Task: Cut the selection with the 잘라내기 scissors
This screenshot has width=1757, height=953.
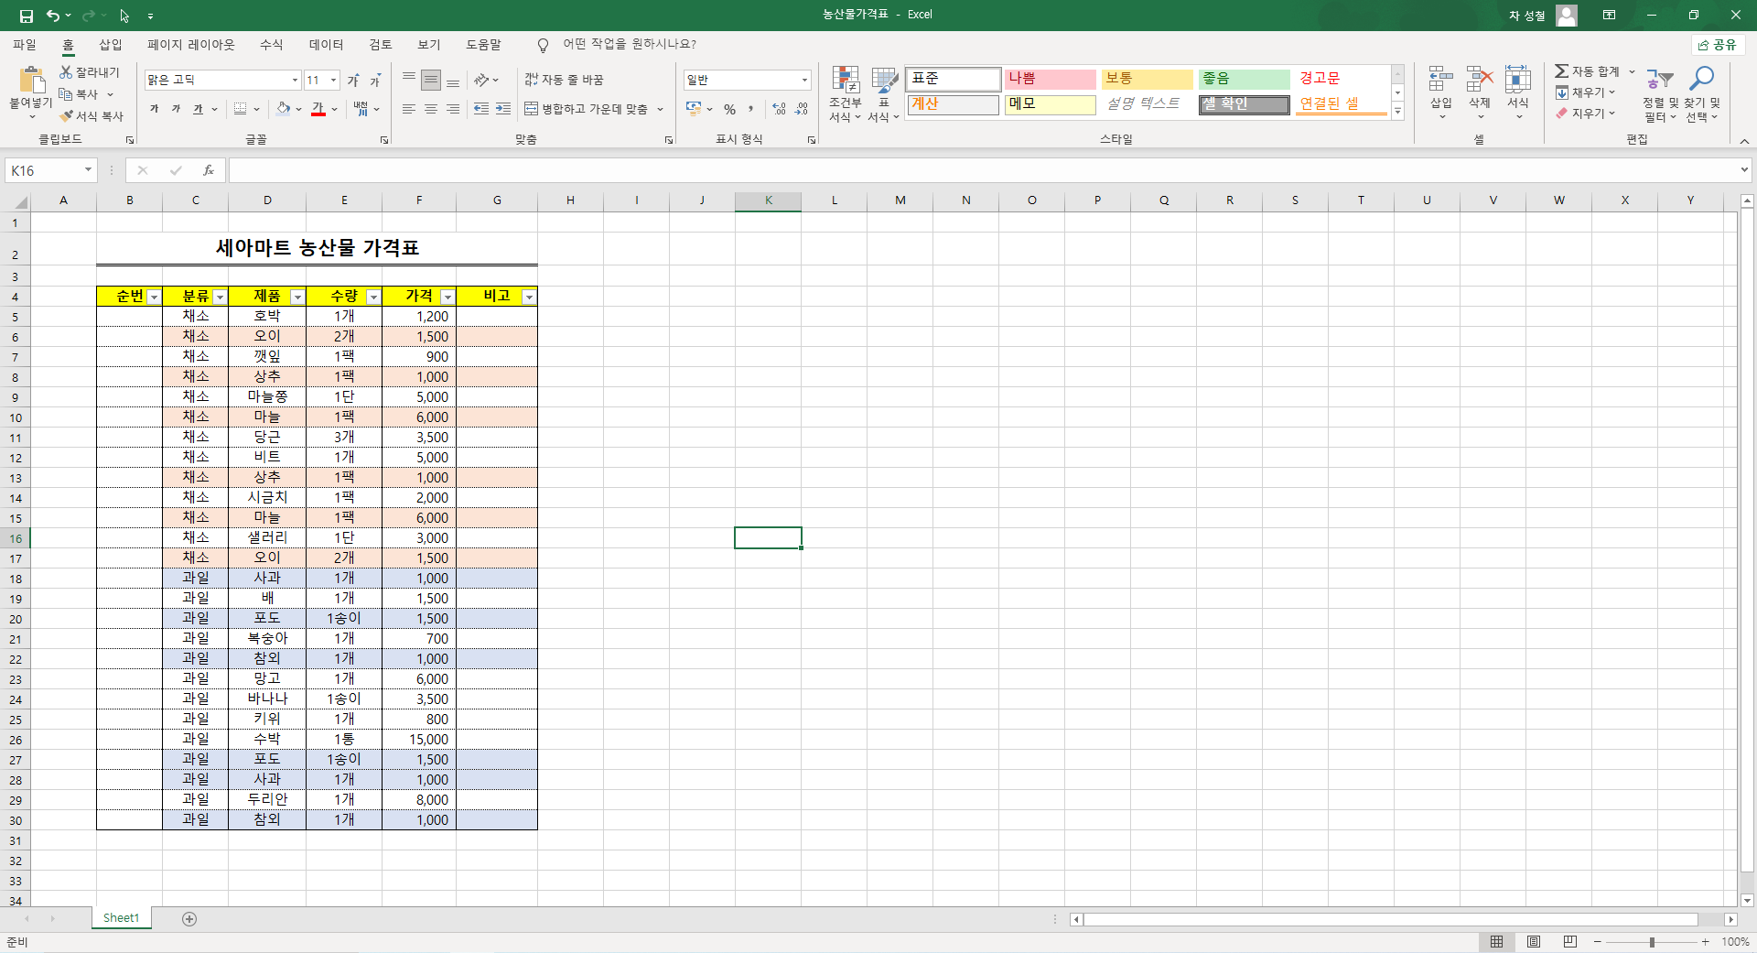Action: 90,72
